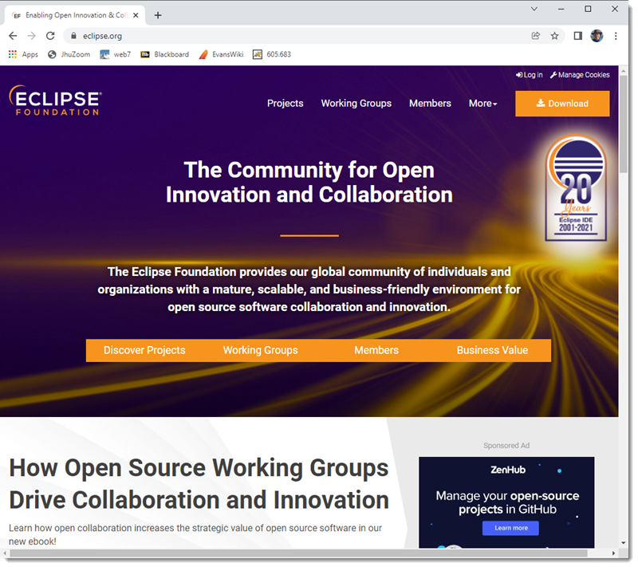This screenshot has height=567, width=638.
Task: Open the browser side panel icon
Action: click(577, 36)
